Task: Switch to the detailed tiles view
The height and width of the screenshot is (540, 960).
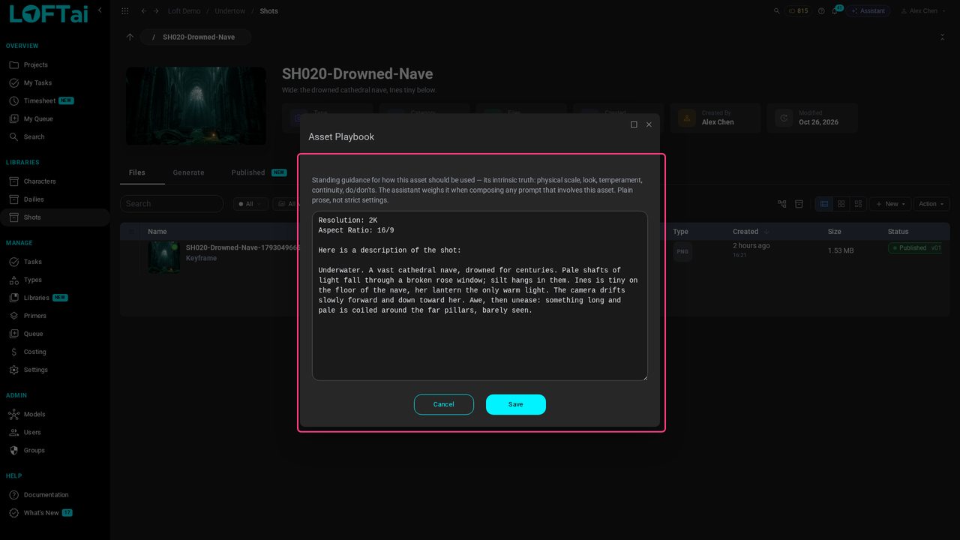Action: (858, 204)
